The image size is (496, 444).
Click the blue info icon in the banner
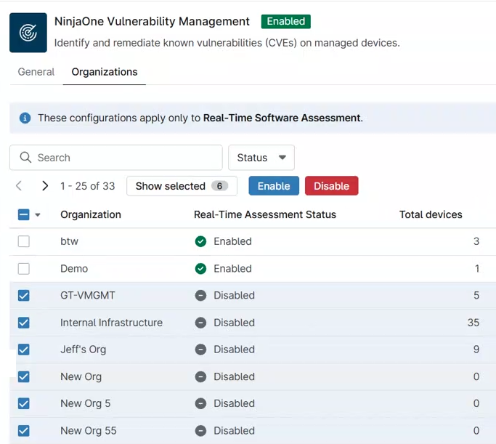[25, 118]
